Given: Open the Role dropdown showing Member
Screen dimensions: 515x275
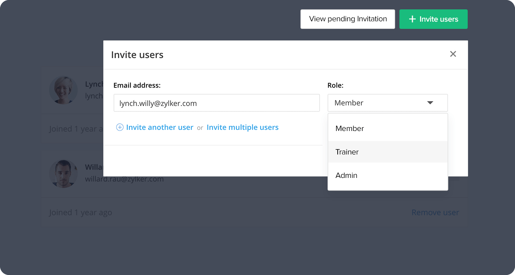Looking at the screenshot, I should point(388,103).
